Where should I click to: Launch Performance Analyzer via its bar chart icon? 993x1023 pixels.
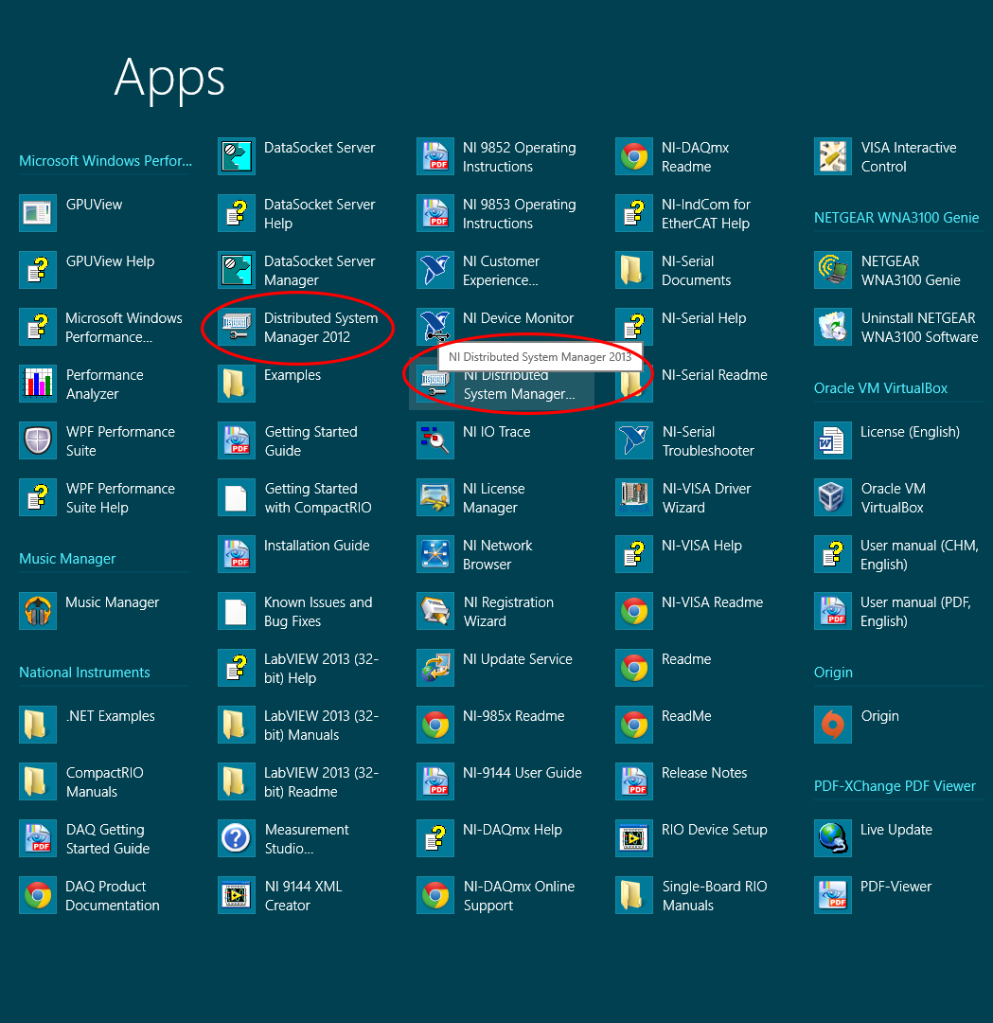click(x=38, y=383)
